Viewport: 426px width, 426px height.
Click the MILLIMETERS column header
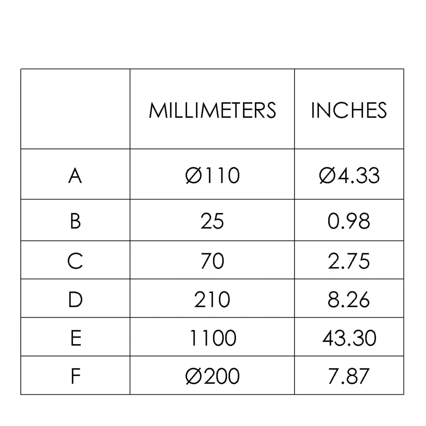click(212, 110)
